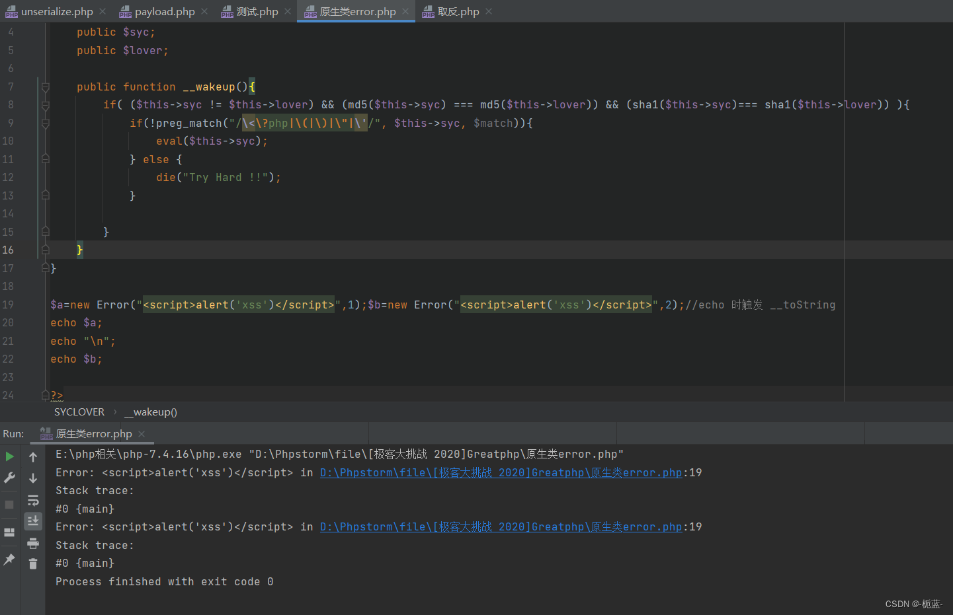Click gutter line number 19
The width and height of the screenshot is (953, 615).
[8, 305]
